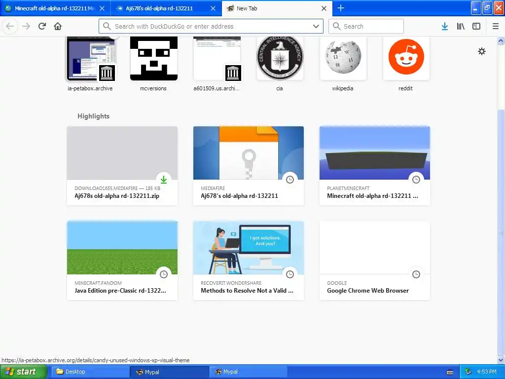Switch to Minecraft old-alpha rd-132211 tab
This screenshot has height=379, width=505.
click(55, 8)
